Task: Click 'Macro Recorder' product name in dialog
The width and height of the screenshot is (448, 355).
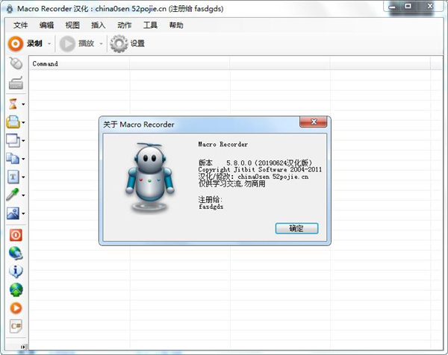Action: point(223,145)
